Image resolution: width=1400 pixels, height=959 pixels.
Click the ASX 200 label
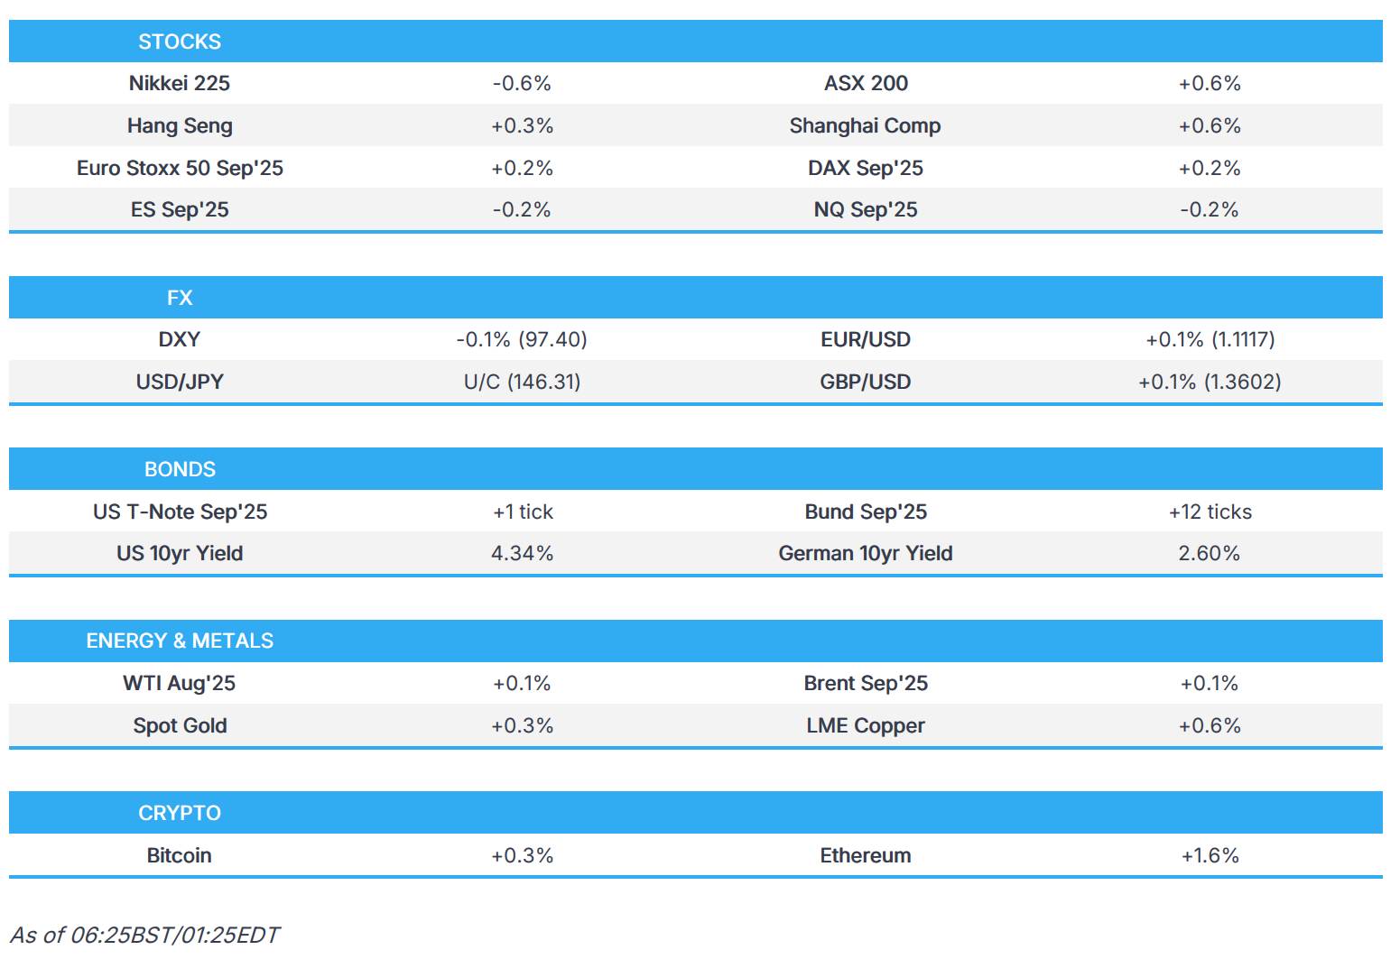coord(866,83)
